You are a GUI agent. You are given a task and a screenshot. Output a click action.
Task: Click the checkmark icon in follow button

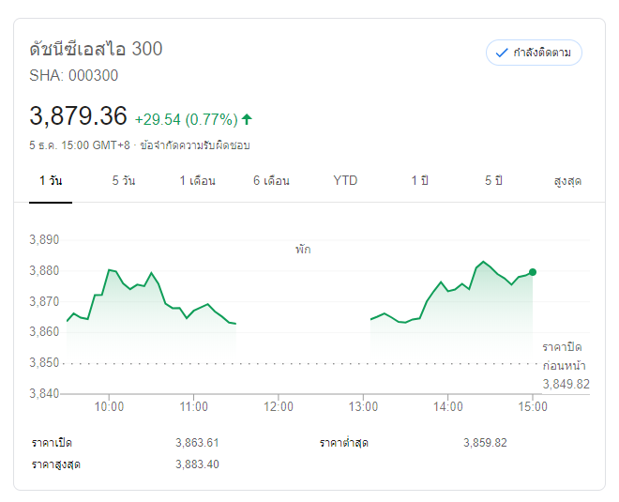(502, 53)
